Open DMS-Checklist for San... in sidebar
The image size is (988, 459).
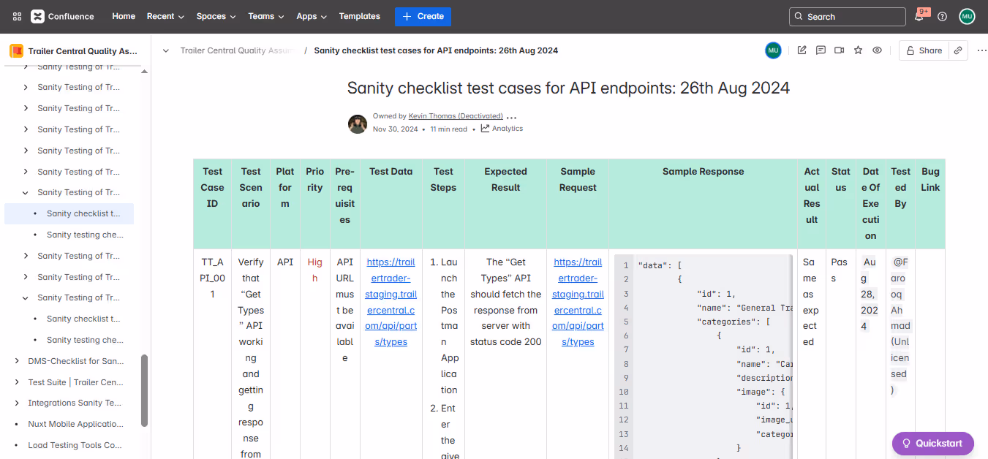[75, 361]
